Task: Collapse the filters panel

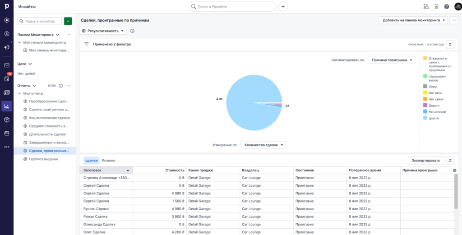Action: 450,45
